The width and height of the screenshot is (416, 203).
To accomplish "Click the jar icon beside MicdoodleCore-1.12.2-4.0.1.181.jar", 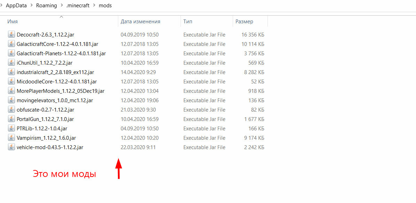I will 11,81.
